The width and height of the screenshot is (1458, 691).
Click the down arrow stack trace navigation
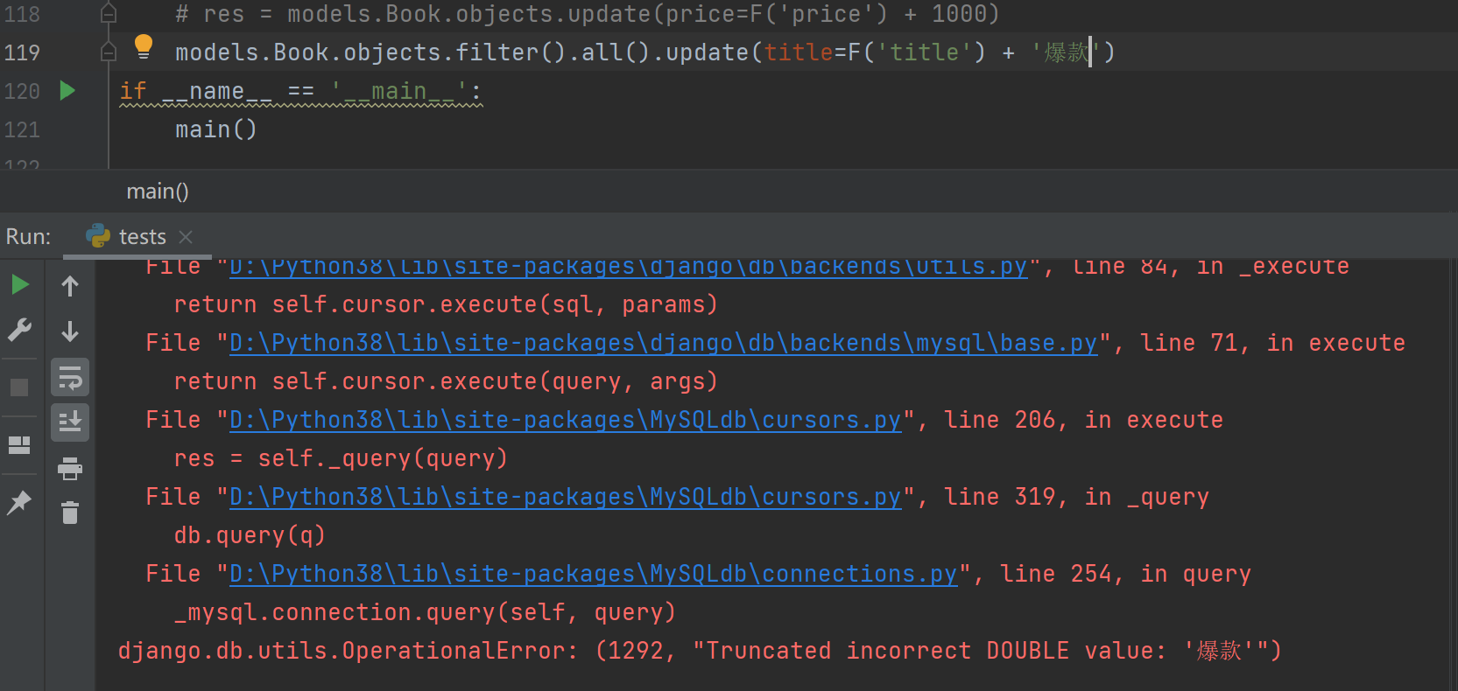pyautogui.click(x=70, y=331)
